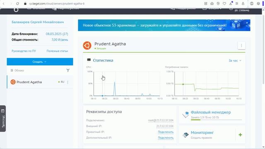Open Мониторинг section
The image size is (265, 149).
pos(202,132)
